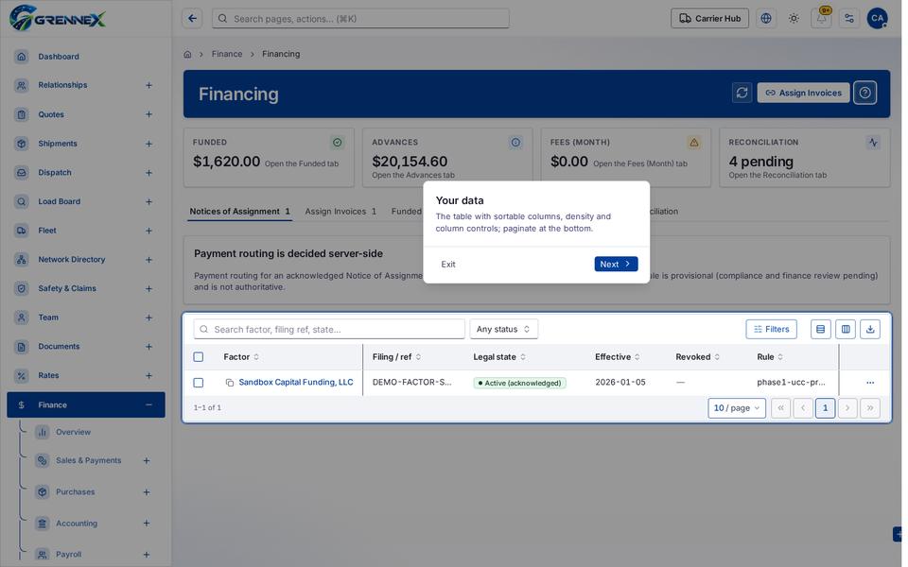This screenshot has width=908, height=567.
Task: Switch table density with the rows icon
Action: 820,329
